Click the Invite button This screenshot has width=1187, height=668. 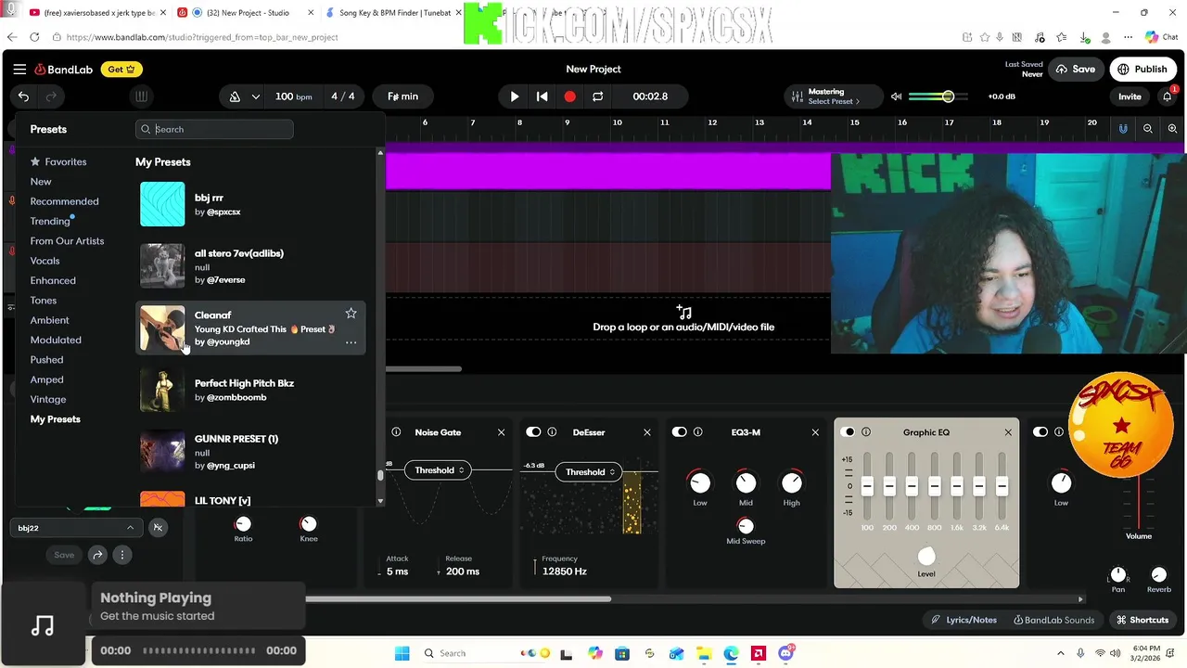1130,96
